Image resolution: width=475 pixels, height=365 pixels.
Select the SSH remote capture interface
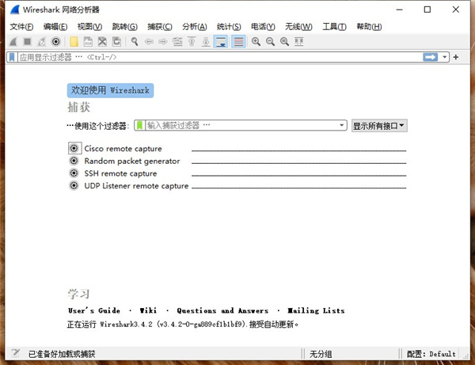click(120, 173)
